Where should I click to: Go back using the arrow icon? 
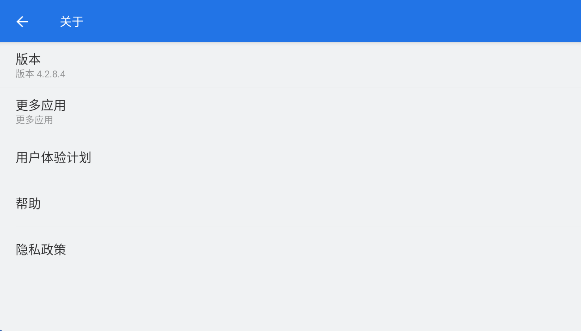(x=22, y=22)
